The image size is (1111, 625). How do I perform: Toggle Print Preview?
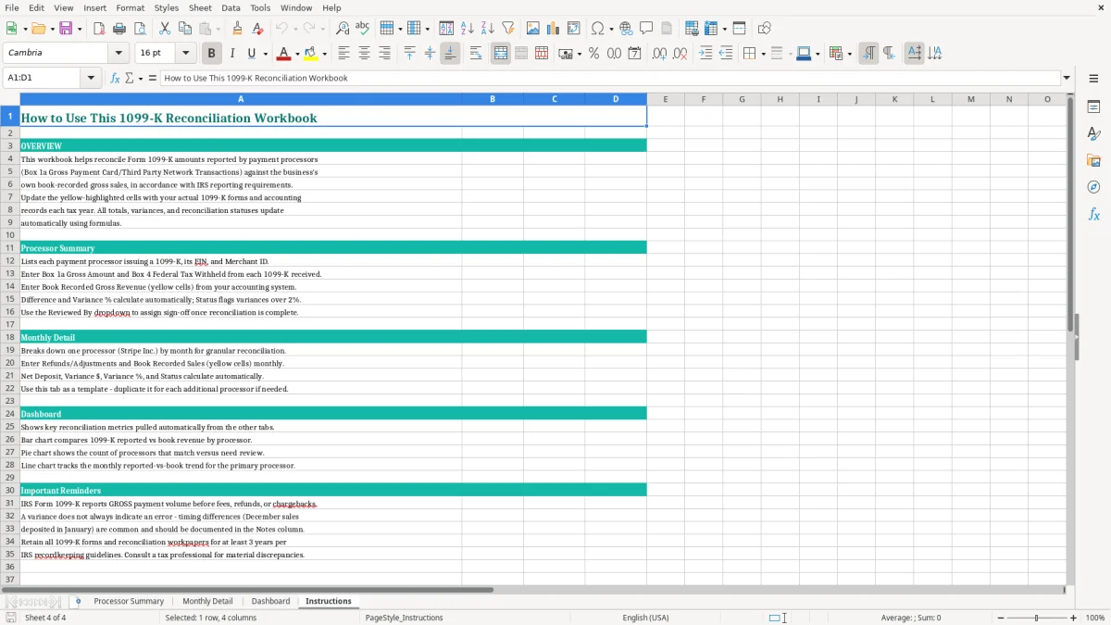[140, 29]
